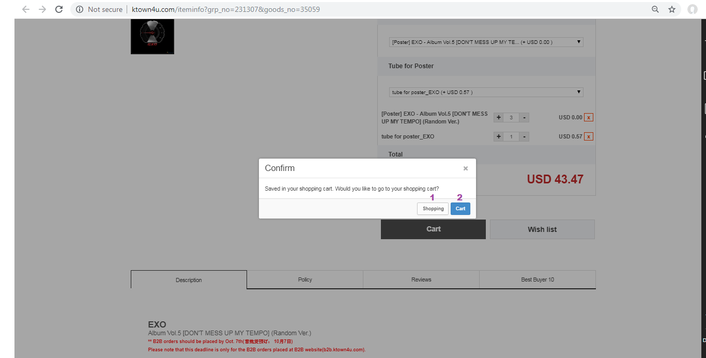View the Not secure site info icon
Screen dimensions: 706x358
click(x=80, y=9)
